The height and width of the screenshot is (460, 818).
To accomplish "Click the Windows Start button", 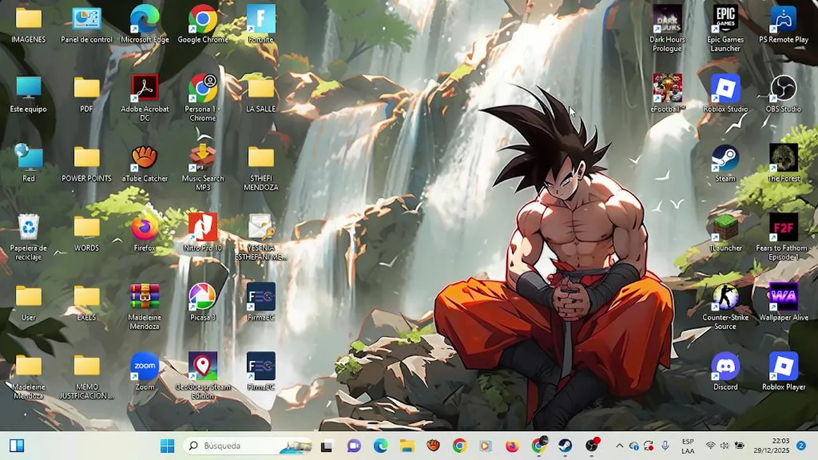I will pyautogui.click(x=167, y=445).
